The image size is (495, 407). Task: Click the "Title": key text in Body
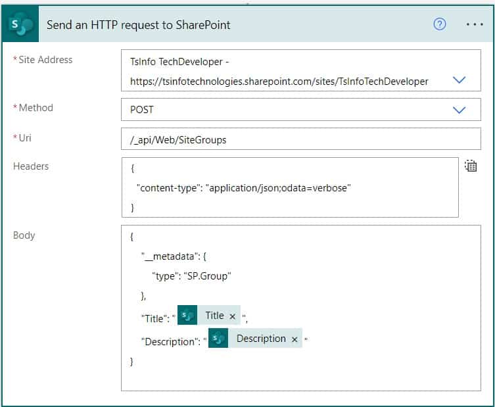[155, 318]
